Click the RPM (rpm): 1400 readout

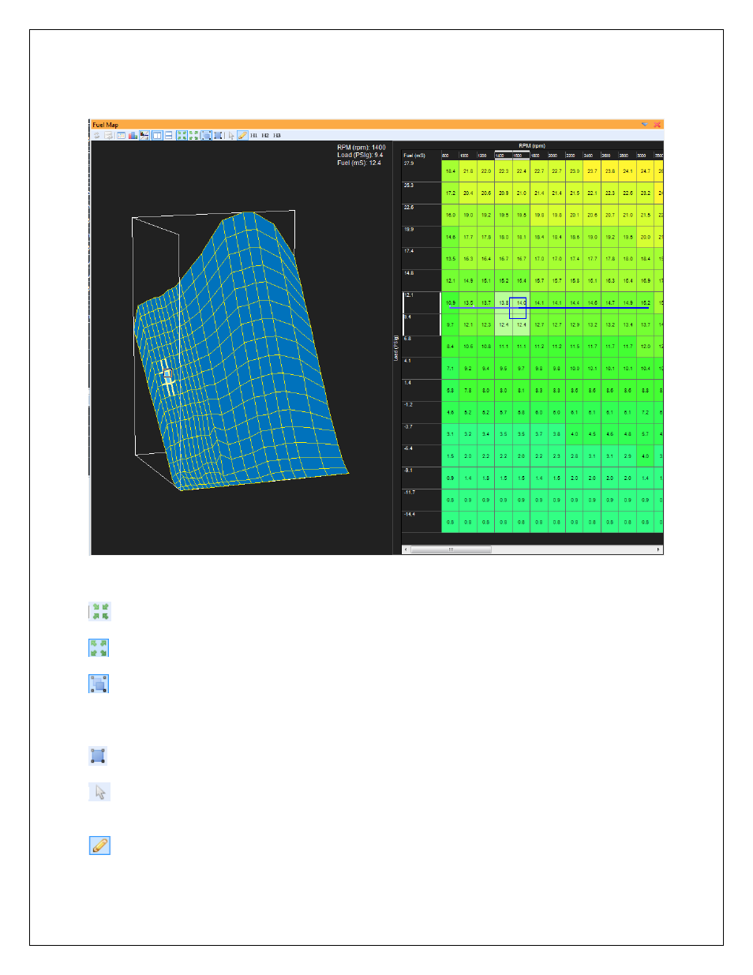[x=362, y=148]
